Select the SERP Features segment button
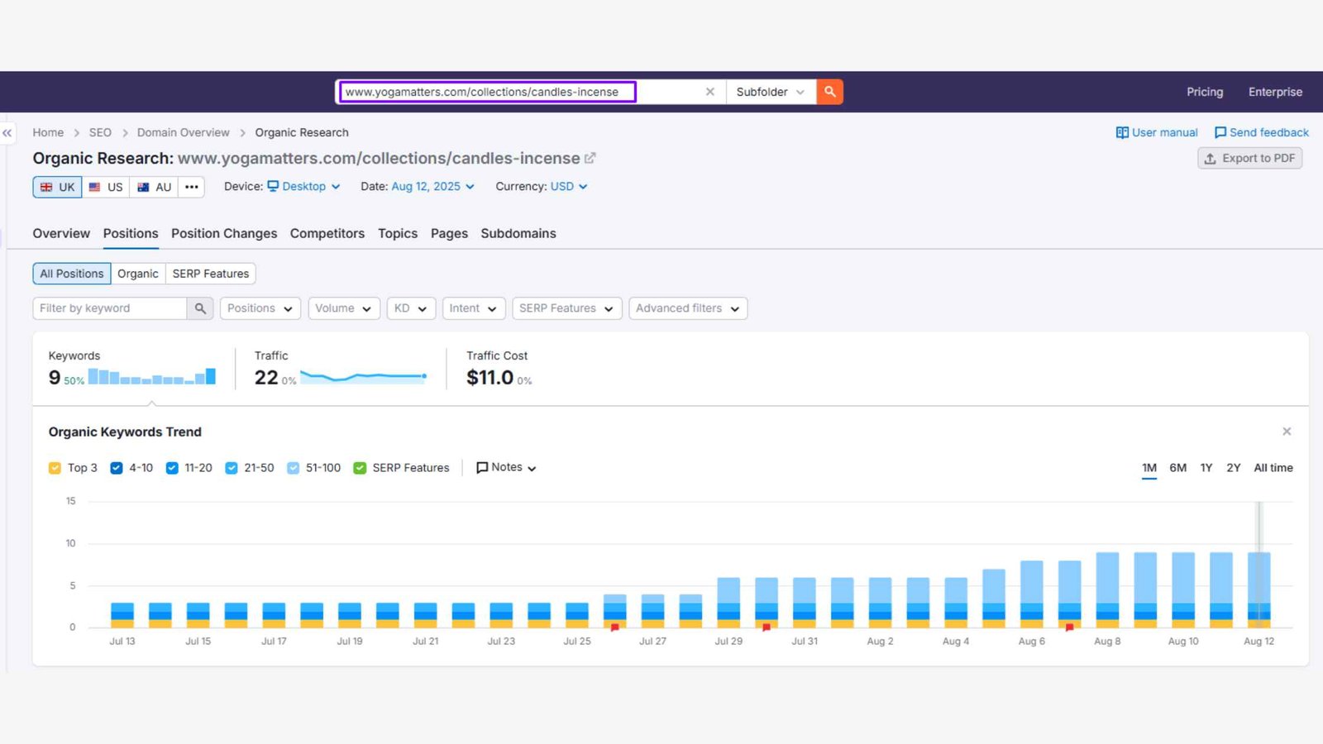Viewport: 1323px width, 744px height. 211,274
